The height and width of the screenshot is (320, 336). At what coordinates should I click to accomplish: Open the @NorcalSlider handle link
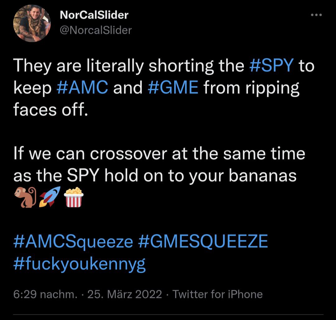pos(95,30)
